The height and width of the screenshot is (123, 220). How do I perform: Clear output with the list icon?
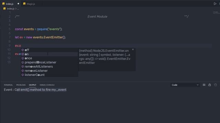pyautogui.click(x=204, y=85)
